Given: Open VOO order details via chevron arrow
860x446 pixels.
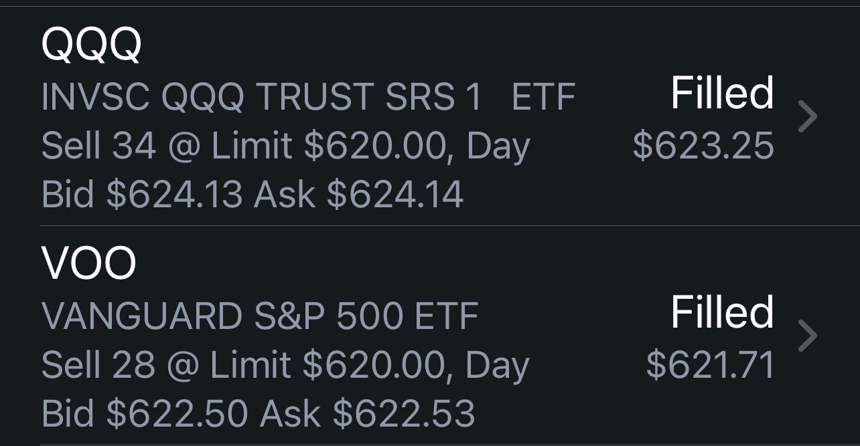Looking at the screenshot, I should [x=808, y=336].
